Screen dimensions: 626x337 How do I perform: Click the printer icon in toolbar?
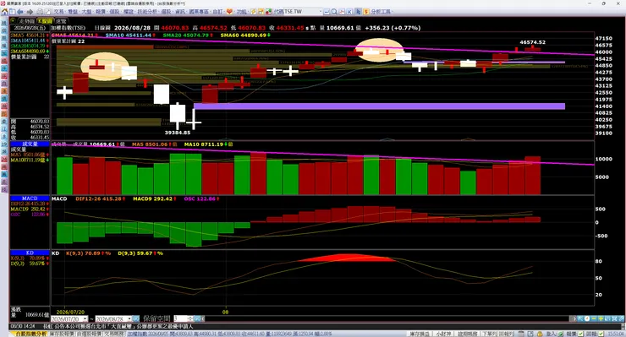(x=40, y=12)
